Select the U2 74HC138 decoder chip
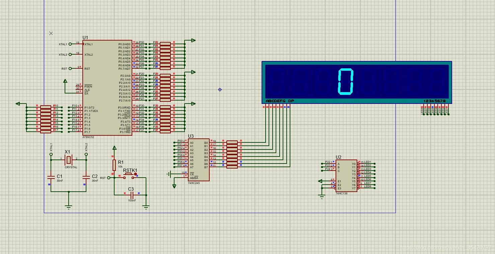This screenshot has width=495, height=254. tap(346, 176)
